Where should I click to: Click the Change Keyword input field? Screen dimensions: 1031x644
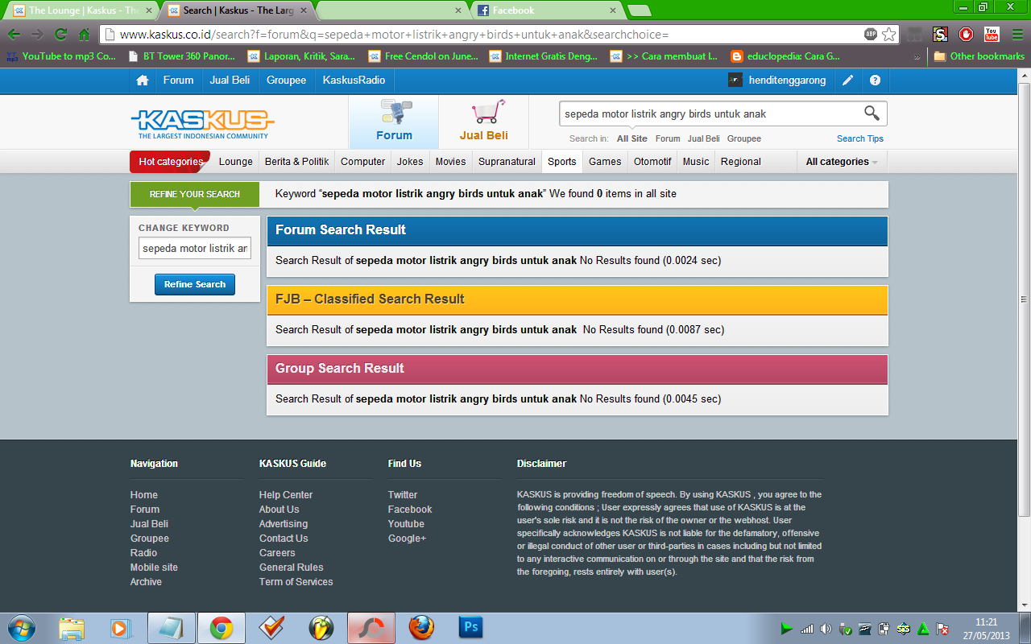coord(195,249)
